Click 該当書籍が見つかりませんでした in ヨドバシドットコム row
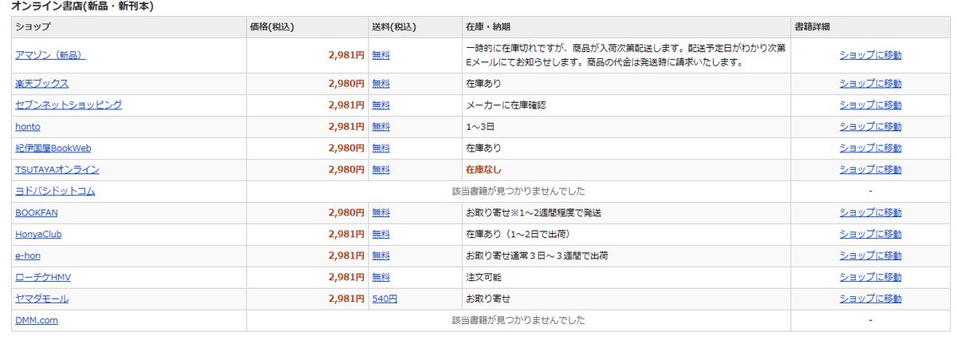957x340 pixels. point(518,191)
